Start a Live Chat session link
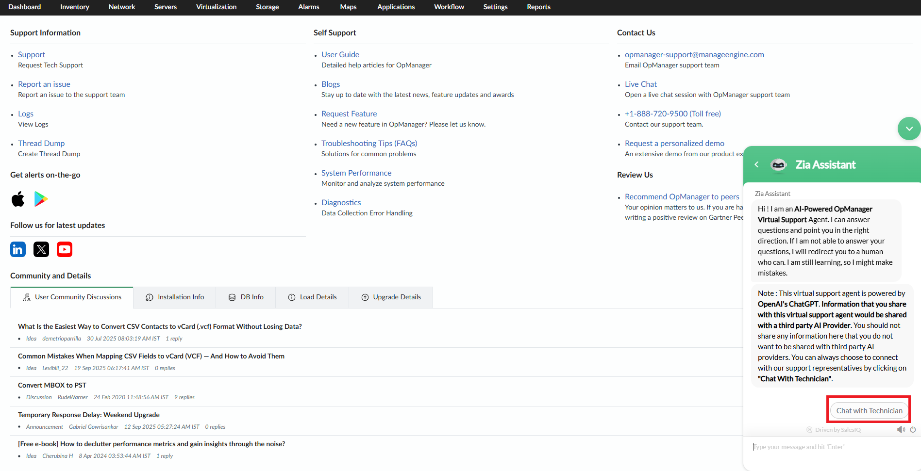Image resolution: width=921 pixels, height=471 pixels. pos(641,84)
